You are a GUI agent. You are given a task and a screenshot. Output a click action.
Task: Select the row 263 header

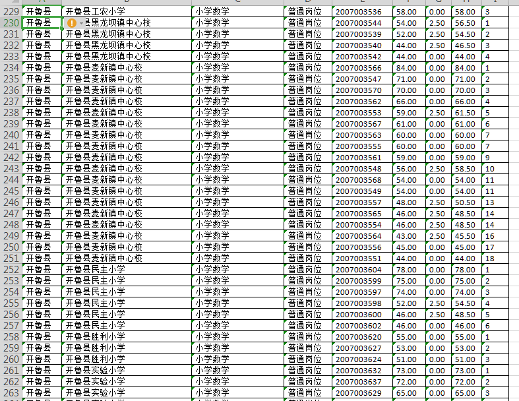click(x=11, y=393)
